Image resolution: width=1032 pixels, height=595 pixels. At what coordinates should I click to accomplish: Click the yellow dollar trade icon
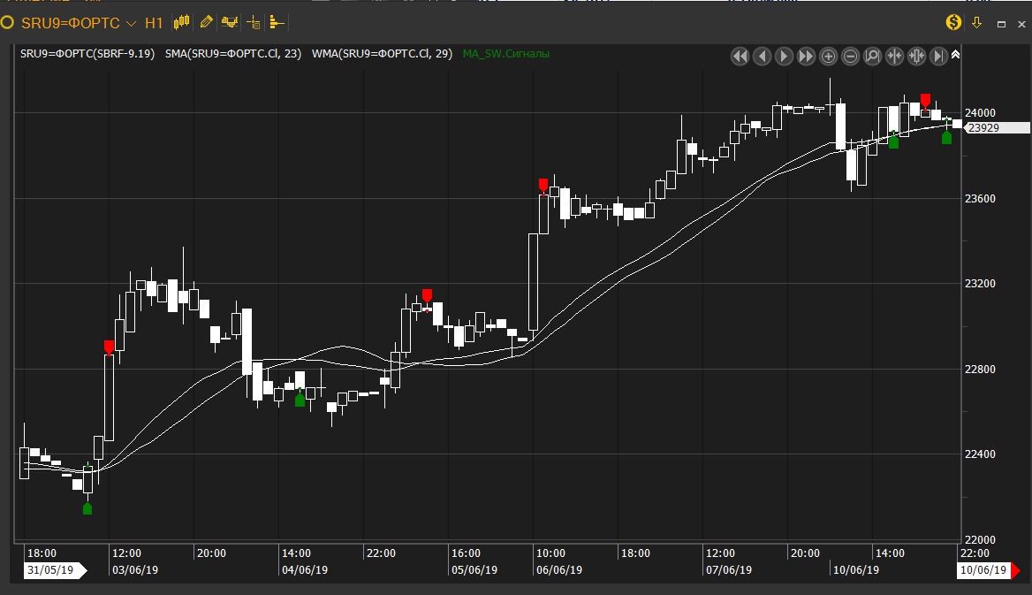tap(954, 23)
